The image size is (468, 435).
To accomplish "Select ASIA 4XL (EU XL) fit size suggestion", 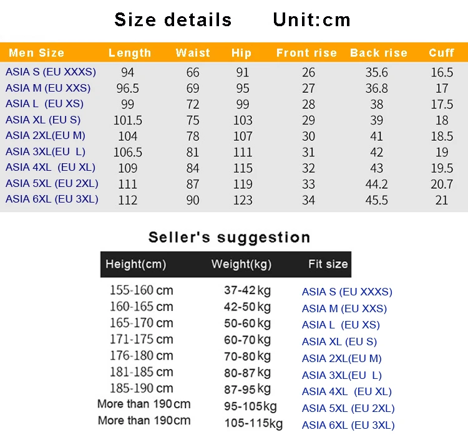I will [x=347, y=391].
